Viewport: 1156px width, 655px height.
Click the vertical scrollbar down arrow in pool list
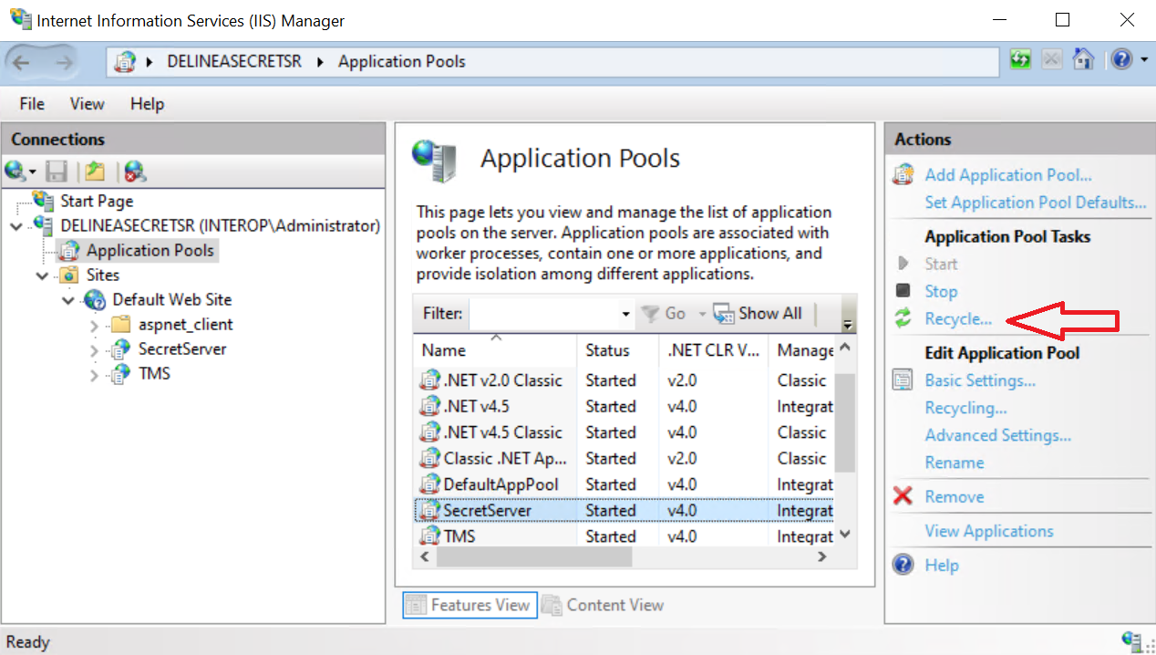(844, 535)
